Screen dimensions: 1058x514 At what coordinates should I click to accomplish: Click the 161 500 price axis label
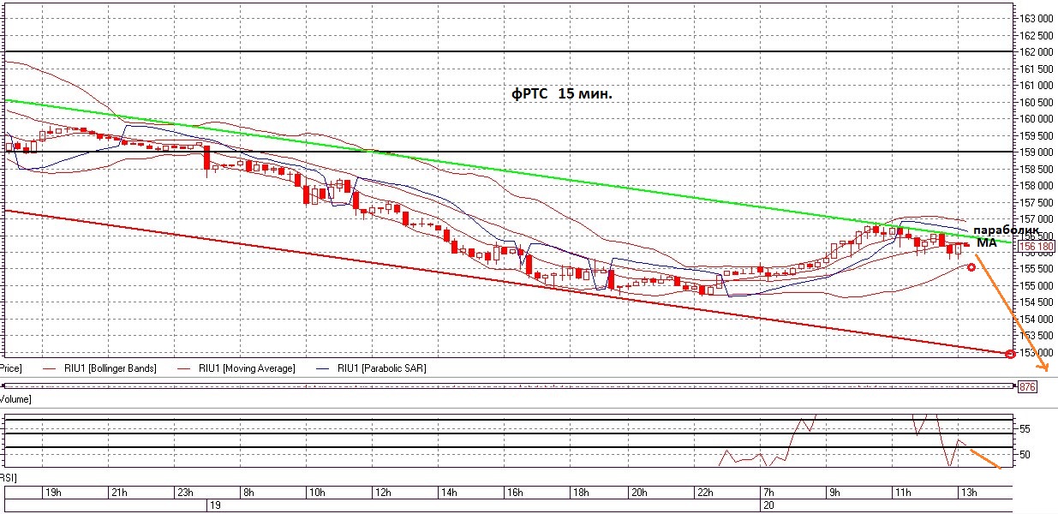pyautogui.click(x=1037, y=69)
